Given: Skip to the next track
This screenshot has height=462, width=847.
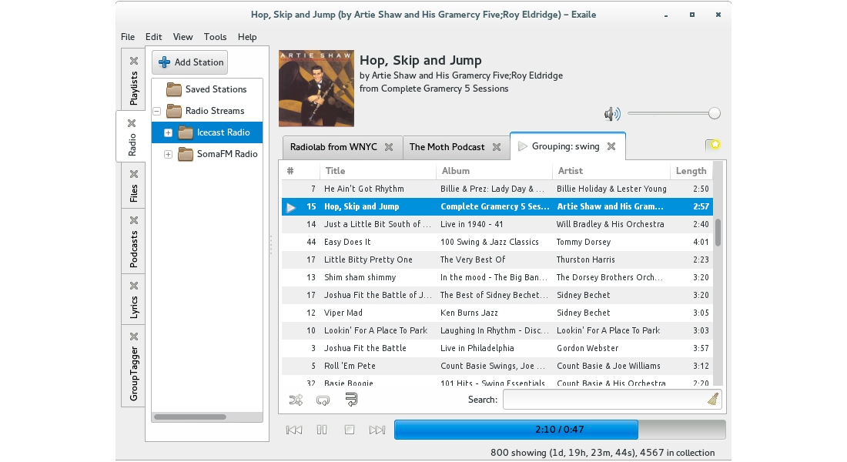Looking at the screenshot, I should pyautogui.click(x=377, y=430).
